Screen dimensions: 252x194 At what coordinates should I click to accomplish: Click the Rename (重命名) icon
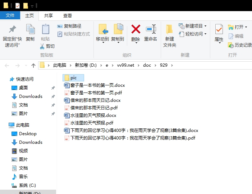point(151,29)
